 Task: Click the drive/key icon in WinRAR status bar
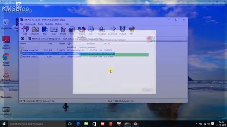pyautogui.click(x=22, y=101)
